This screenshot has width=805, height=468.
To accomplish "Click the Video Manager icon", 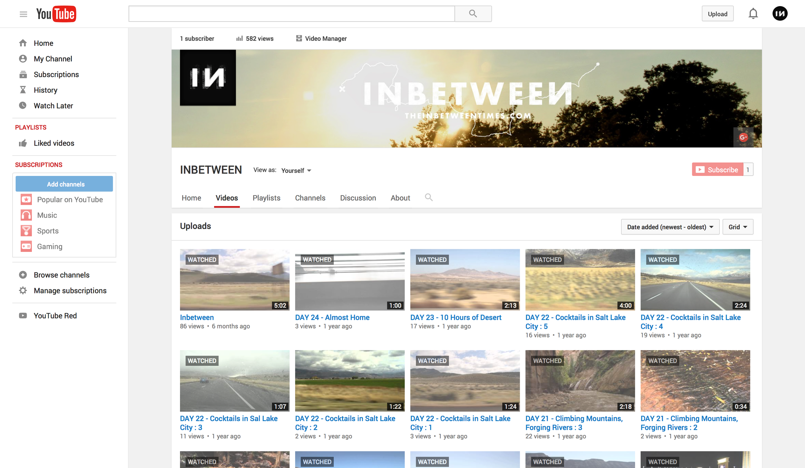I will pyautogui.click(x=299, y=38).
